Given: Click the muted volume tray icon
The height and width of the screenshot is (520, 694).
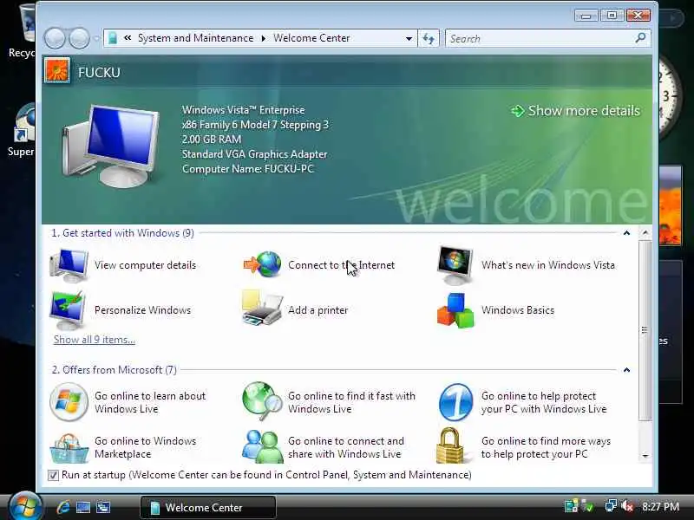Looking at the screenshot, I should (x=628, y=506).
